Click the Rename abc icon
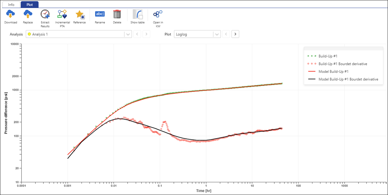388x195 pixels. tap(100, 14)
